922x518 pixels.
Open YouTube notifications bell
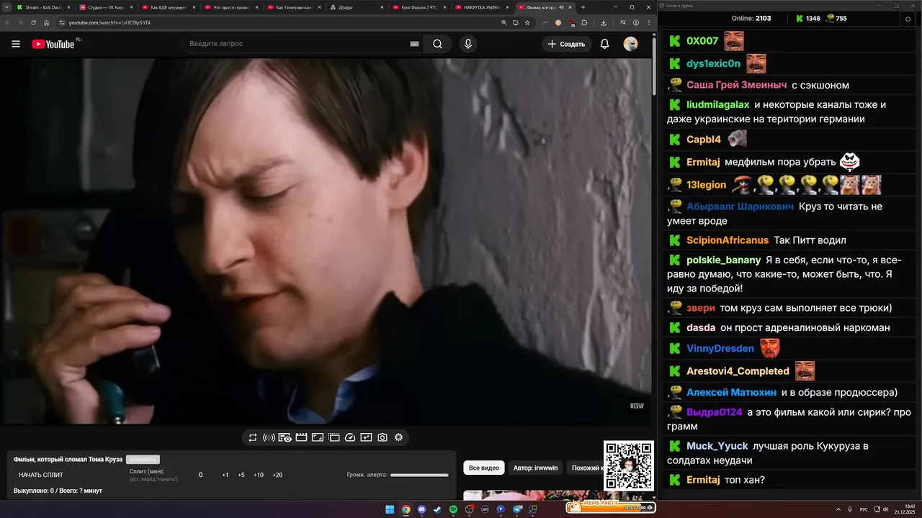tap(605, 44)
